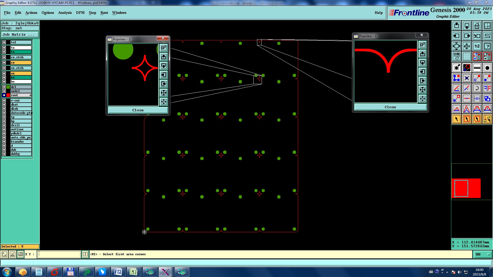Open the Rout menu

pos(104,13)
